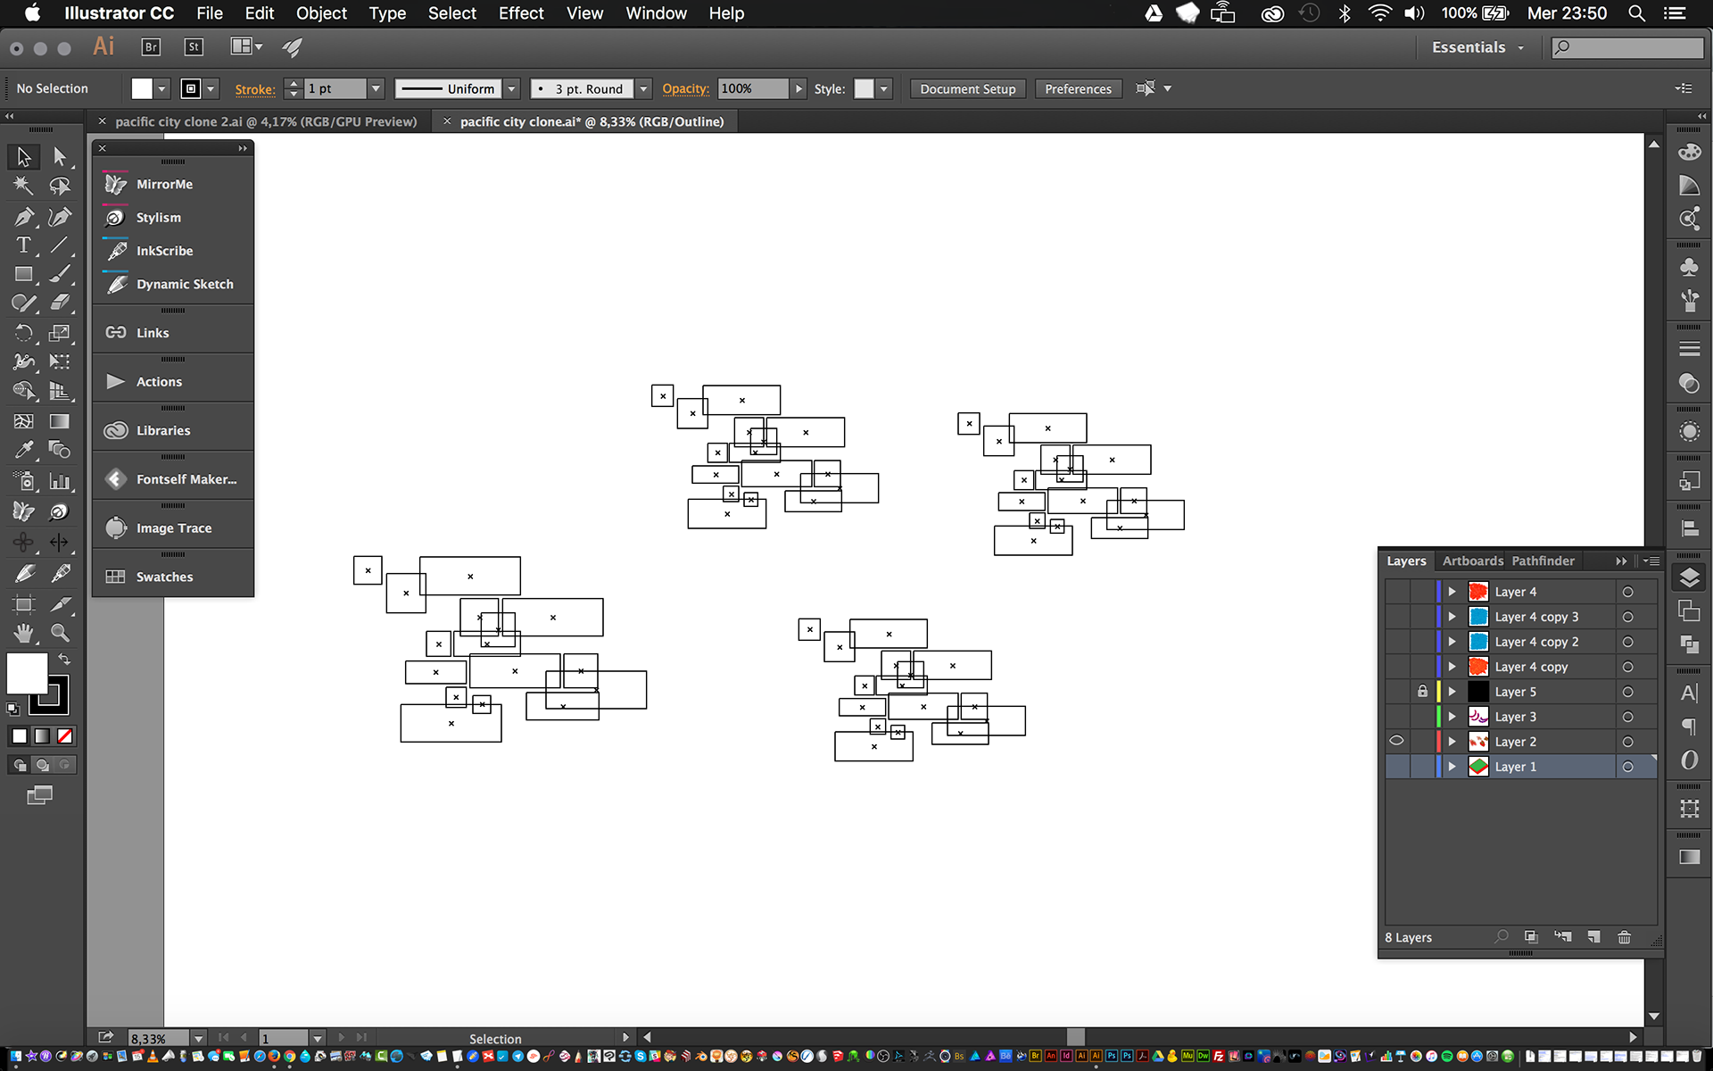Select the Rectangle tool
This screenshot has width=1713, height=1071.
pos(24,274)
